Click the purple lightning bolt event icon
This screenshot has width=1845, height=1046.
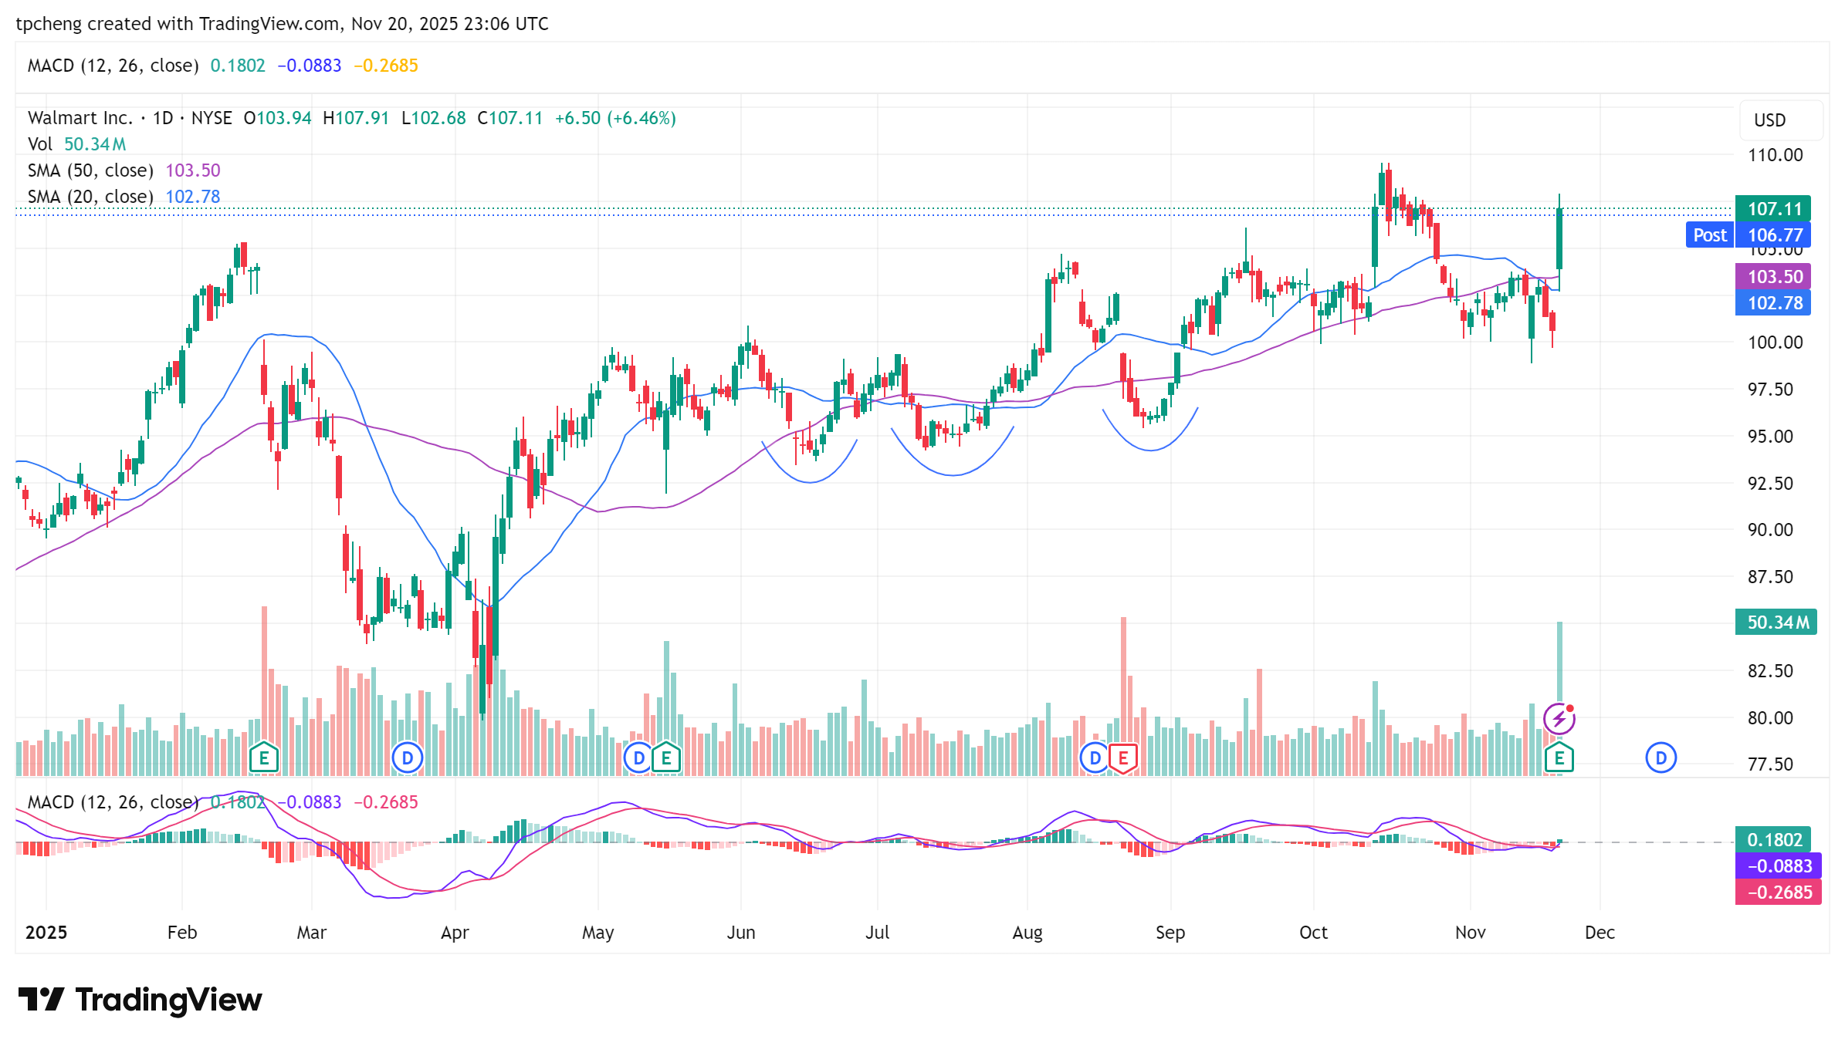click(1559, 719)
